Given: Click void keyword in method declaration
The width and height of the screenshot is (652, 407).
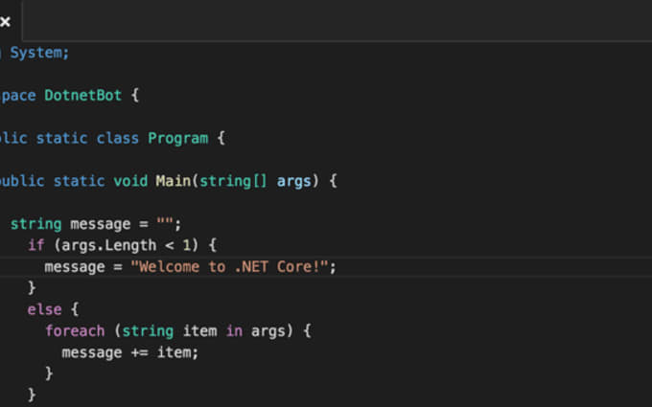Looking at the screenshot, I should [130, 181].
